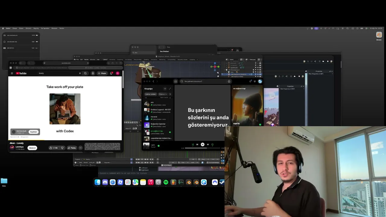
Task: Toggle repeat in Spotify
Action: (212, 145)
